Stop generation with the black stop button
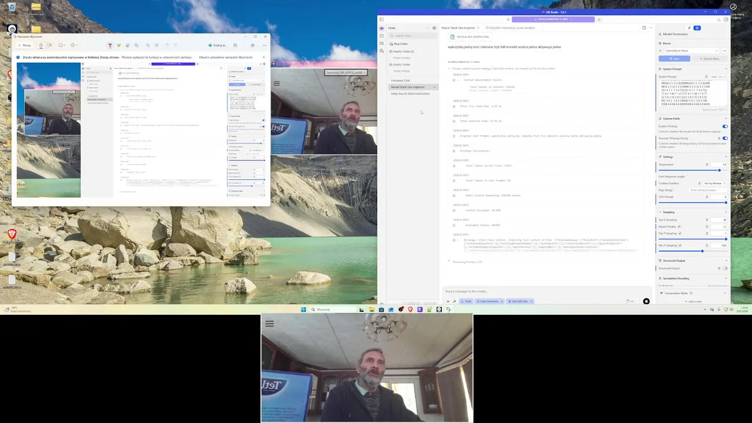The image size is (752, 423). tap(646, 301)
